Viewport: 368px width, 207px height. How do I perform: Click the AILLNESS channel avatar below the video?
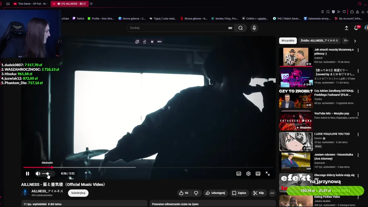point(25,193)
